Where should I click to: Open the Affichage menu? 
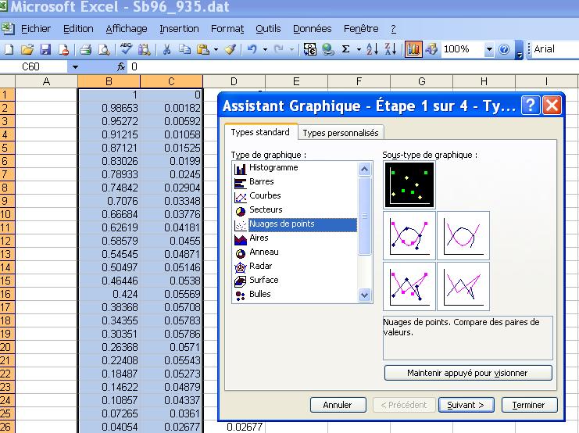[x=127, y=29]
